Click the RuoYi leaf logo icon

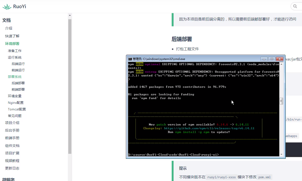7,7
